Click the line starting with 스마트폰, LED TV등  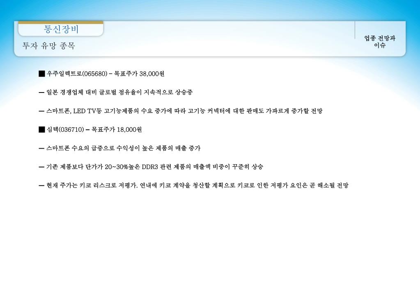181,111
